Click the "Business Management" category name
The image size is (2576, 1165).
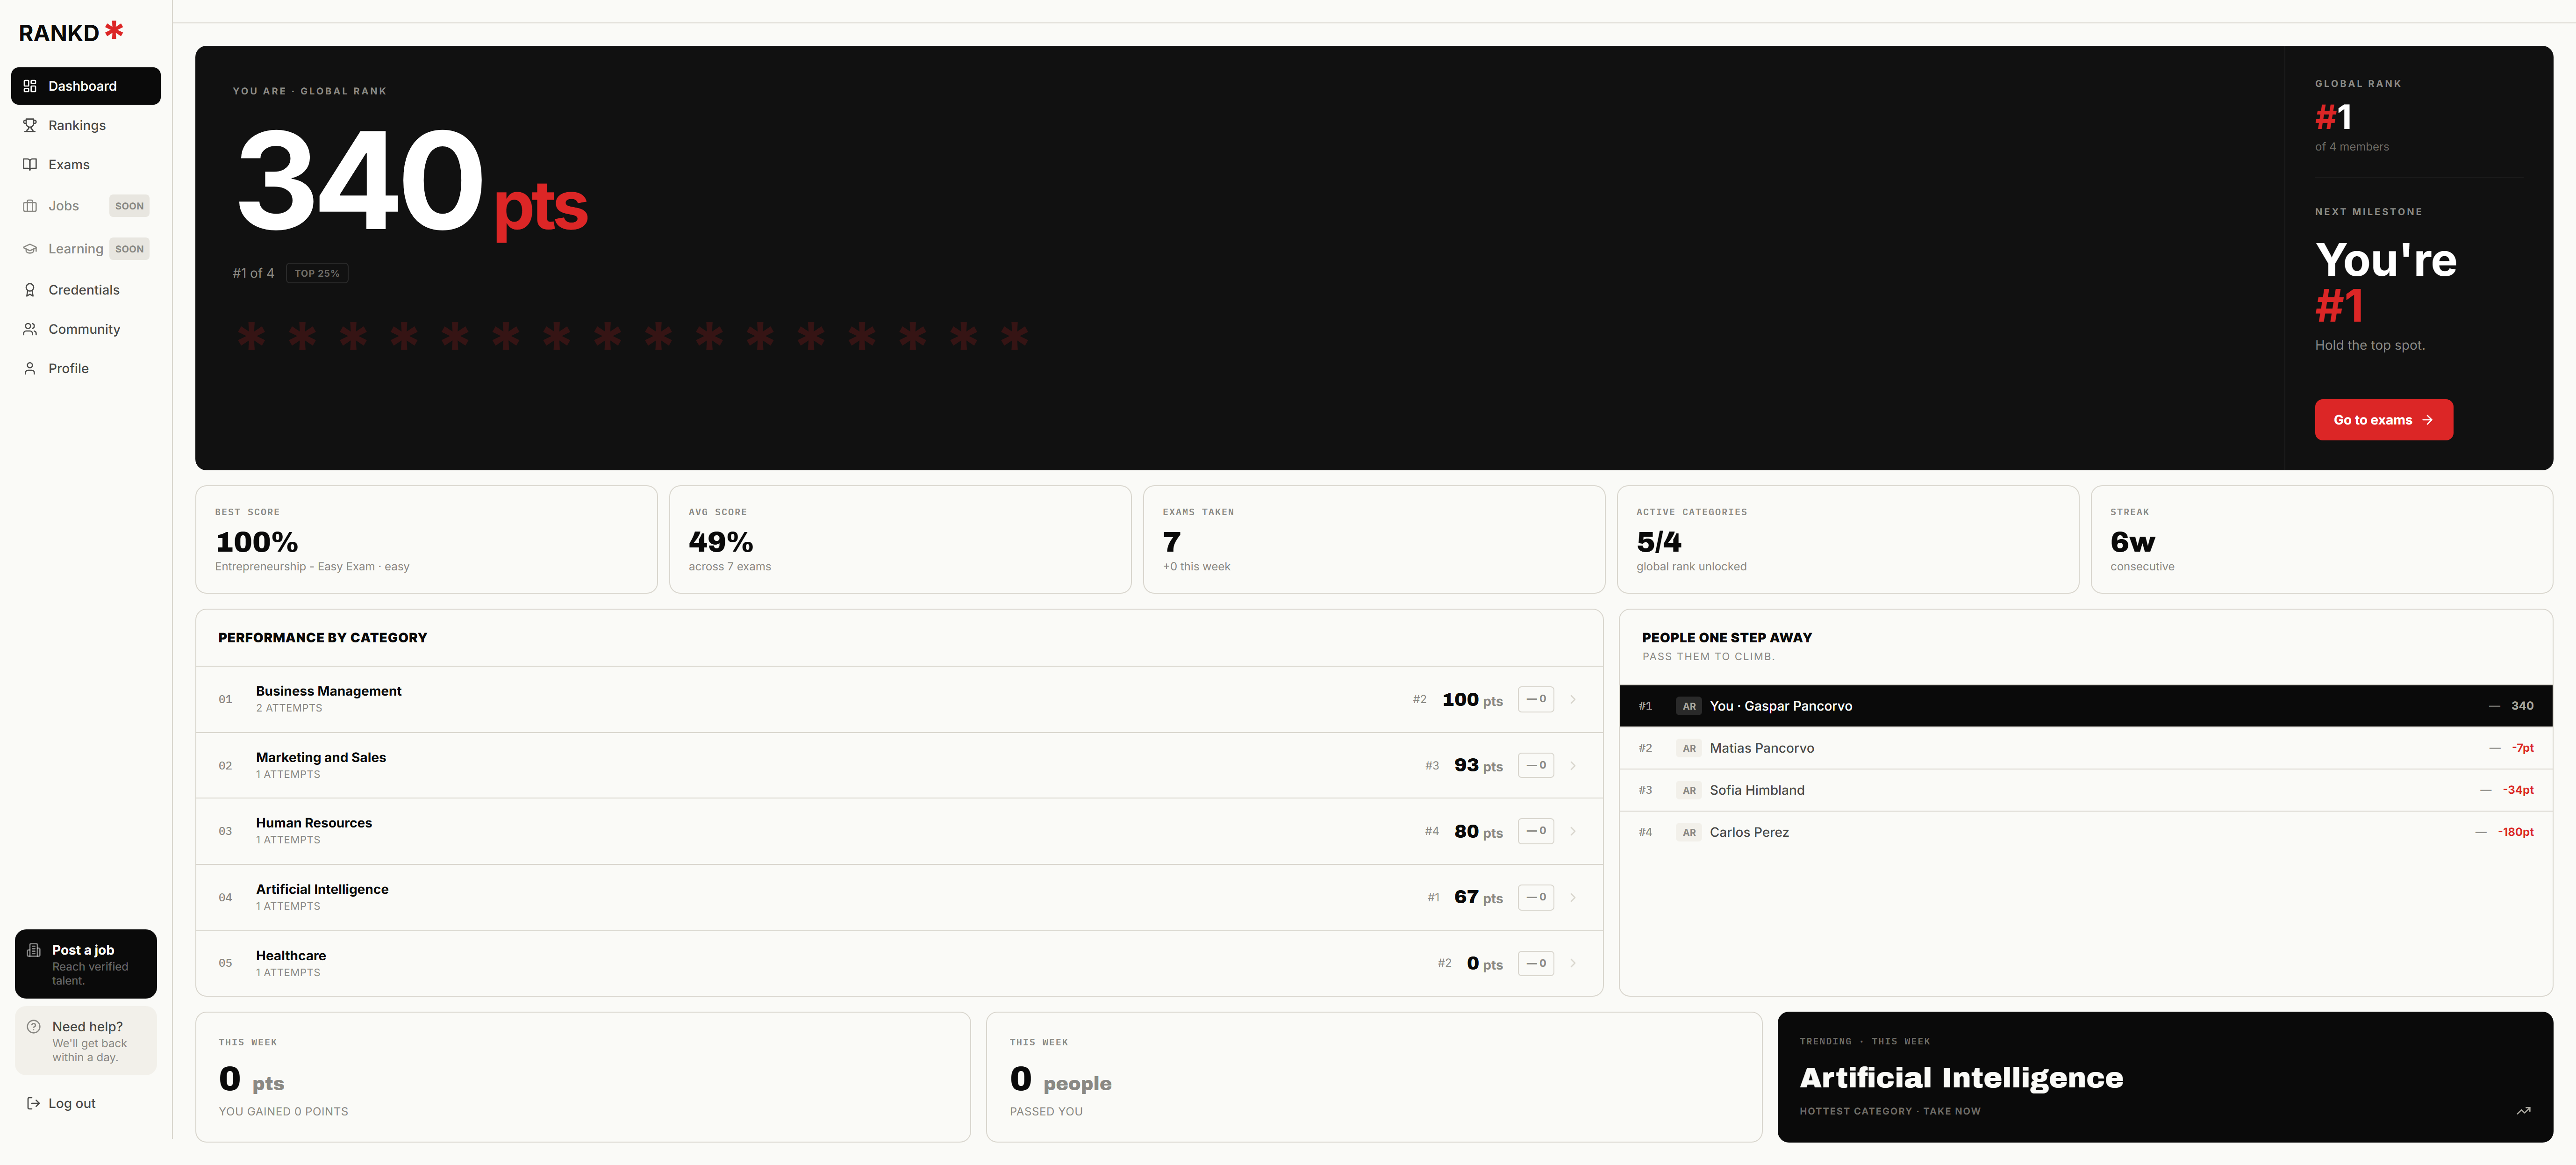(328, 691)
